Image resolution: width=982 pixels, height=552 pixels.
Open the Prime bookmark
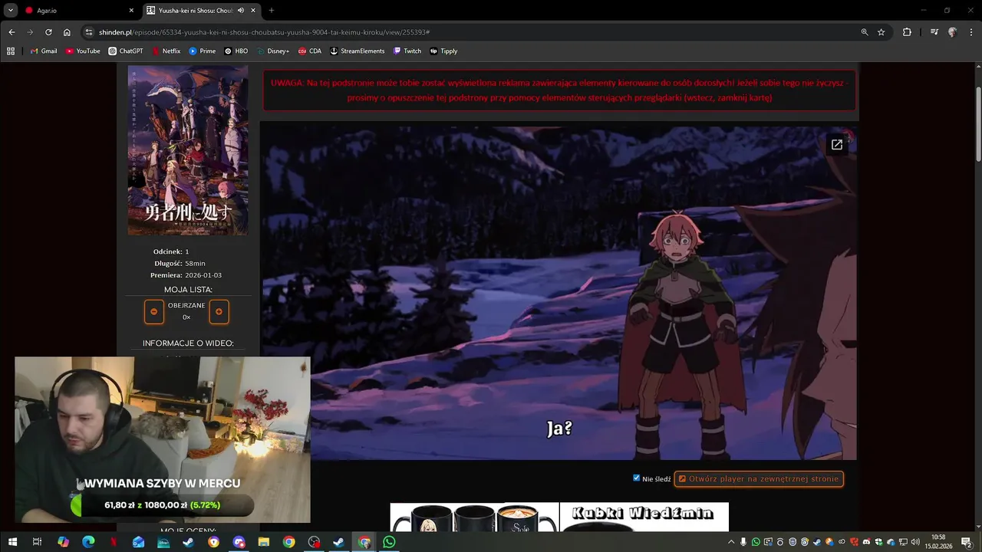(x=203, y=51)
